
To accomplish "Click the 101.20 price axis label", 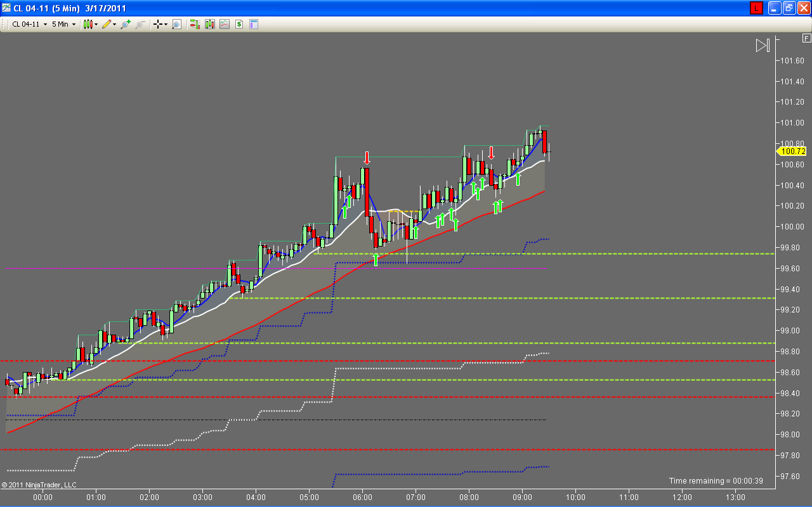I will click(792, 102).
